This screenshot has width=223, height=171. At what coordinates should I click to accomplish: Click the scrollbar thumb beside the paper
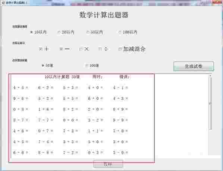tap(210, 103)
